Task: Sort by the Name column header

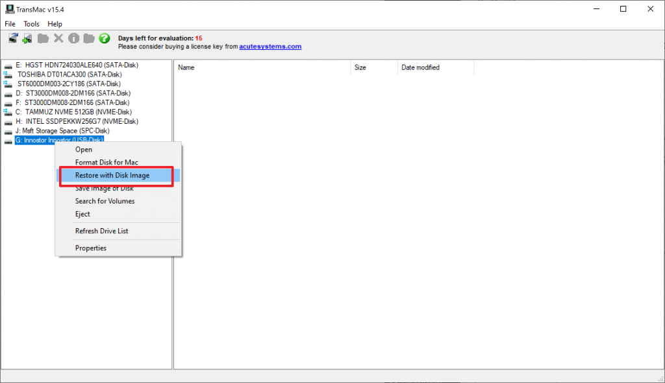Action: point(262,67)
